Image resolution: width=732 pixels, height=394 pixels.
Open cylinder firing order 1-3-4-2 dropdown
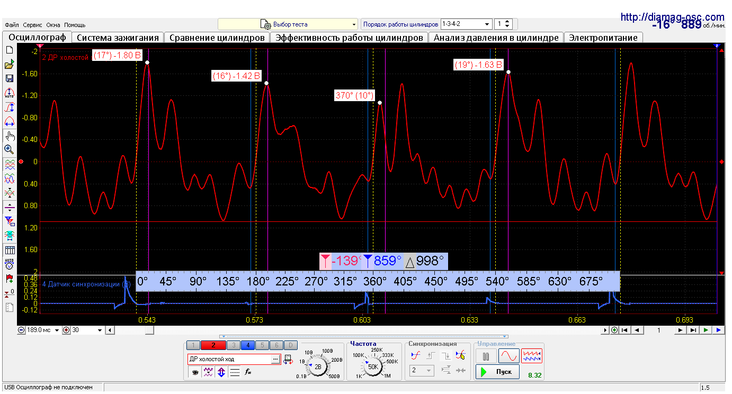(466, 24)
